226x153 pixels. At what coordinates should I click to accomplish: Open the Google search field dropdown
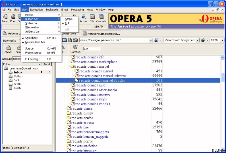click(198, 40)
